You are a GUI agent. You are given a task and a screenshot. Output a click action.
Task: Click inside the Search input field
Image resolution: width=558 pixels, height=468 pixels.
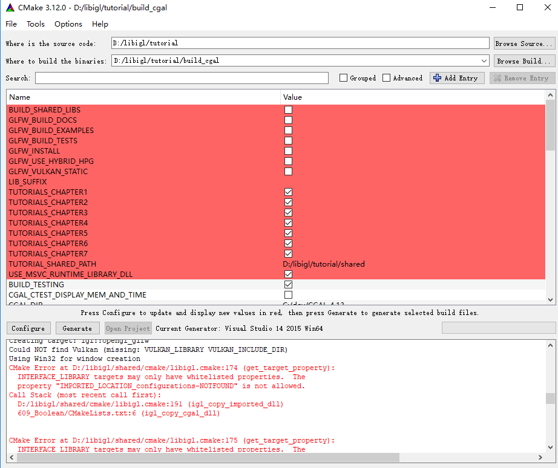180,77
